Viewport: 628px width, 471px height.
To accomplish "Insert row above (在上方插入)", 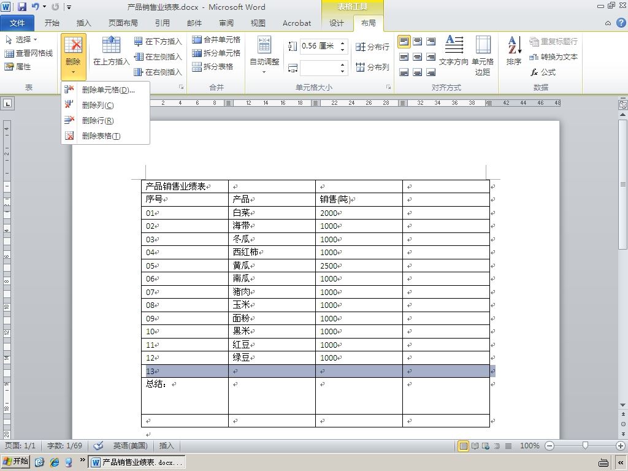I will (x=112, y=51).
